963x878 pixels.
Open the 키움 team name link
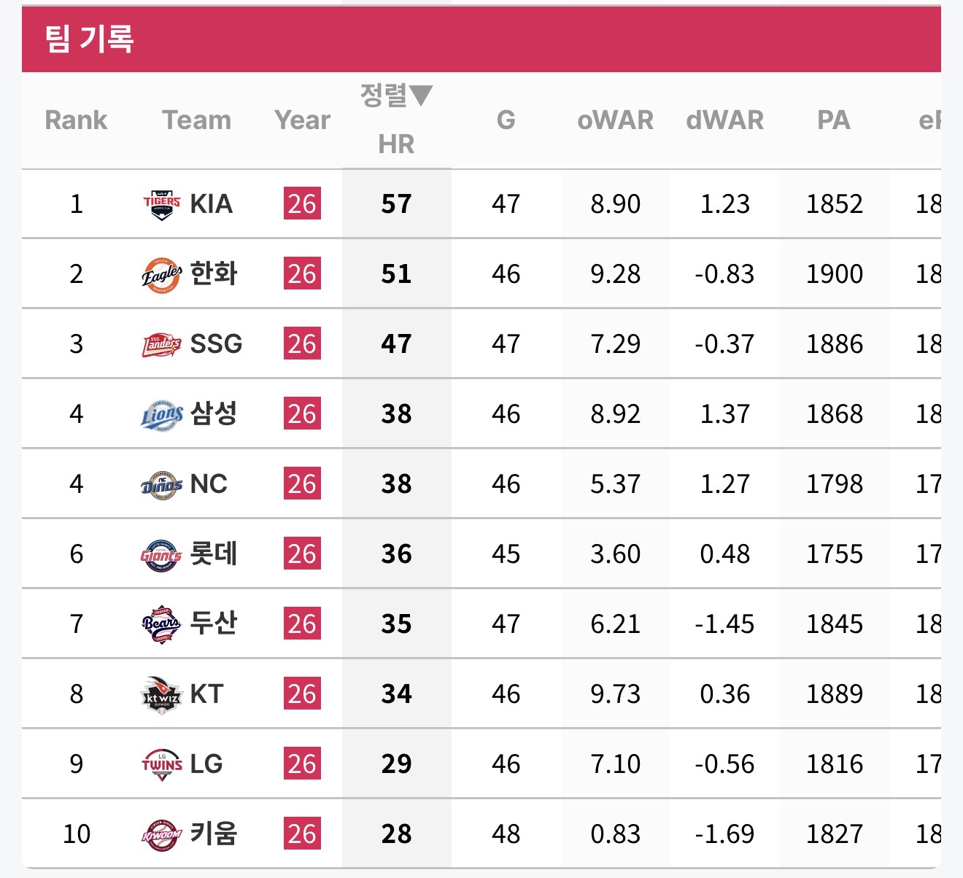(214, 834)
